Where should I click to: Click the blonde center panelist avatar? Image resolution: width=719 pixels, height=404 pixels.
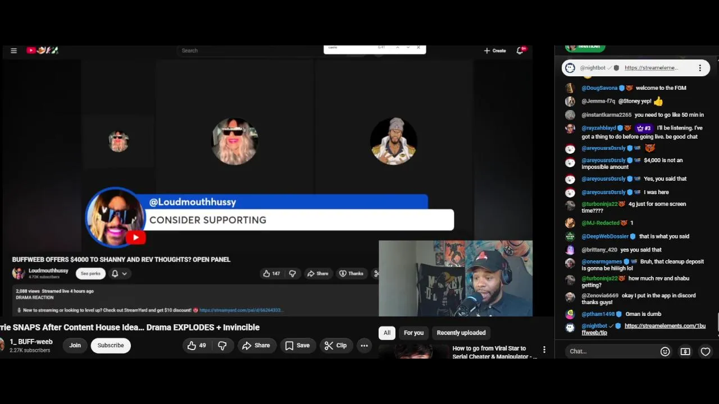coord(235,141)
